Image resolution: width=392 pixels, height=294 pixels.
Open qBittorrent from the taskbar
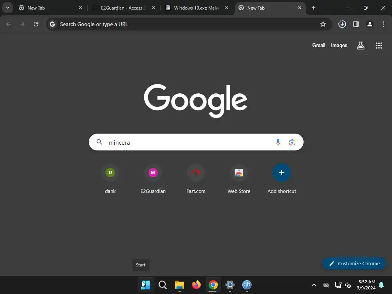pyautogui.click(x=247, y=285)
